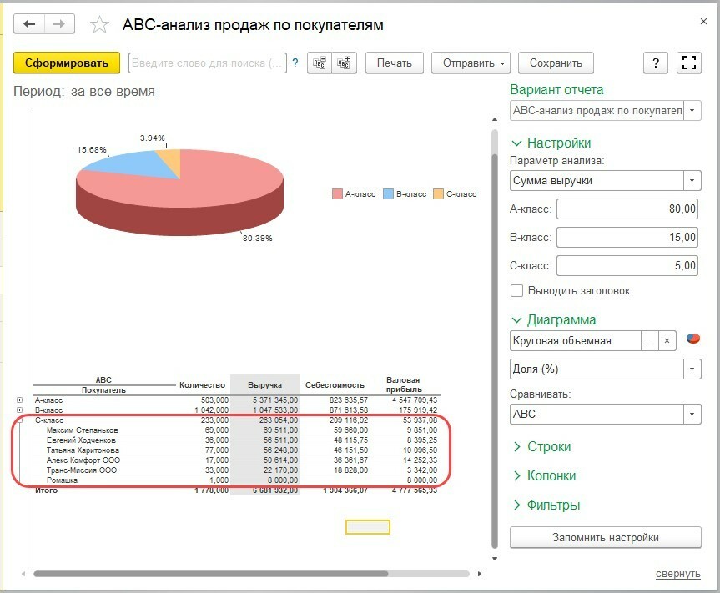Click the Печать button
Viewport: 720px width, 593px height.
point(395,63)
